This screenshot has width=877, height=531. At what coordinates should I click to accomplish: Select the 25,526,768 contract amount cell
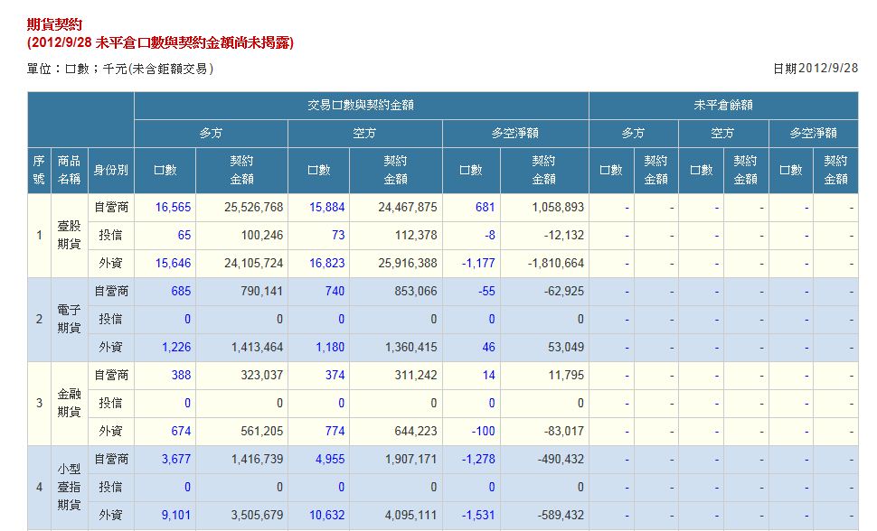241,208
